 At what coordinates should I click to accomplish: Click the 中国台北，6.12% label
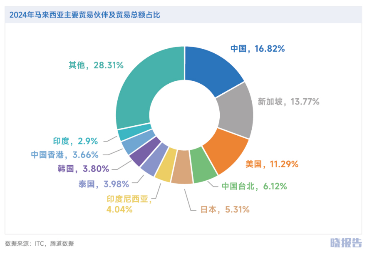pos(254,186)
